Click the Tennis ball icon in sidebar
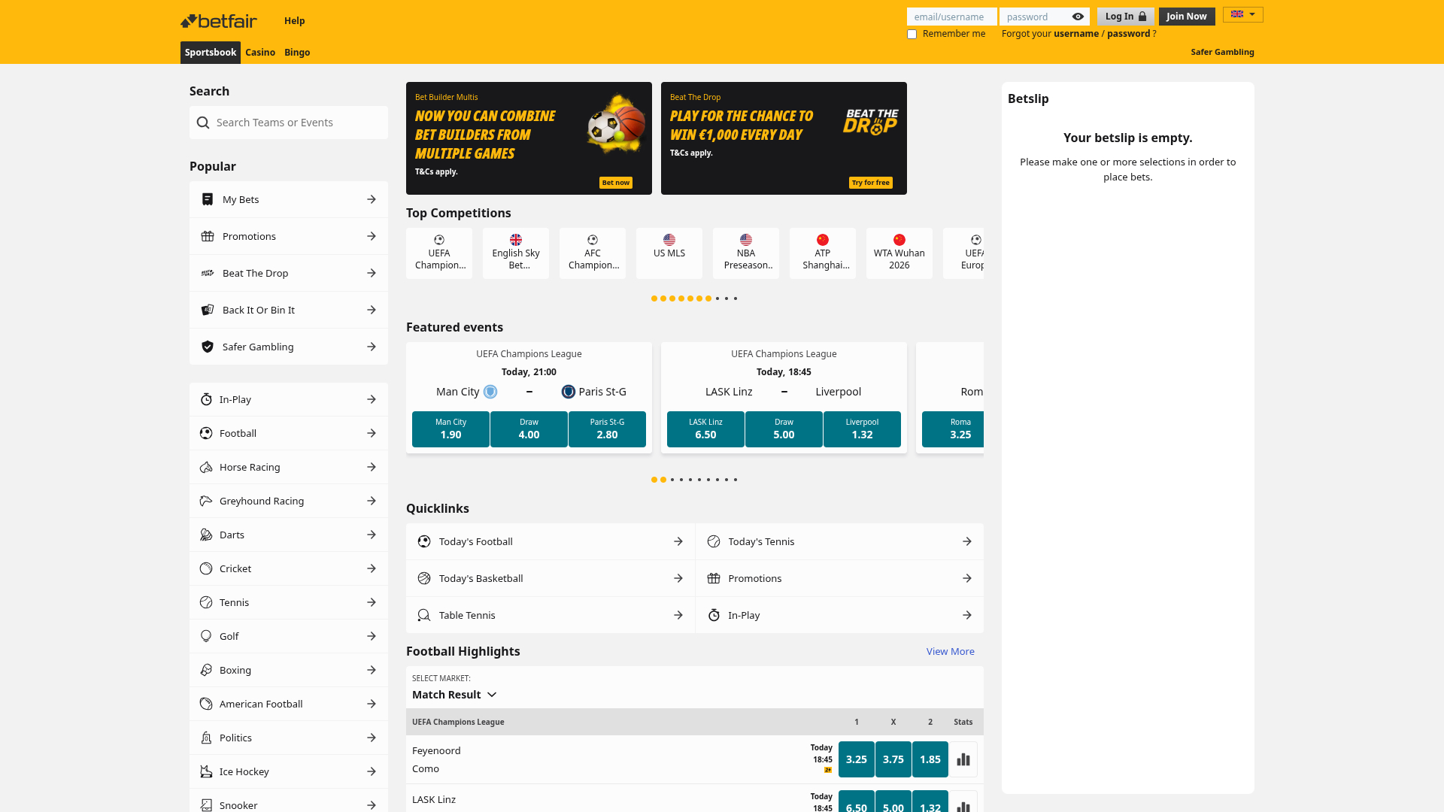The height and width of the screenshot is (812, 1444). click(206, 602)
